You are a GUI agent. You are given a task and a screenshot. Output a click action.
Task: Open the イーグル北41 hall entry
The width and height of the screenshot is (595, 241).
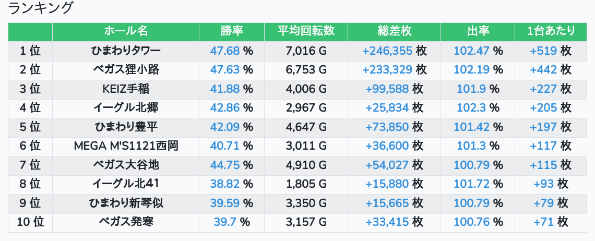point(126,184)
